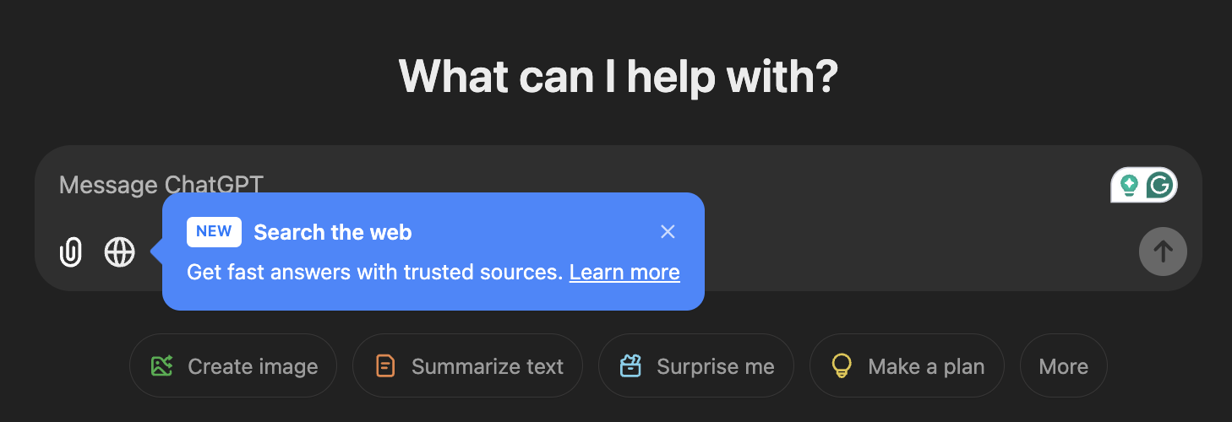1232x422 pixels.
Task: Click the paperclip attach file icon
Action: pos(71,252)
